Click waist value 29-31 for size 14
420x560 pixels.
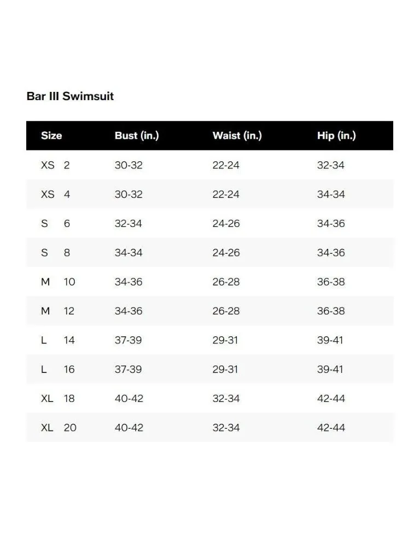(225, 340)
